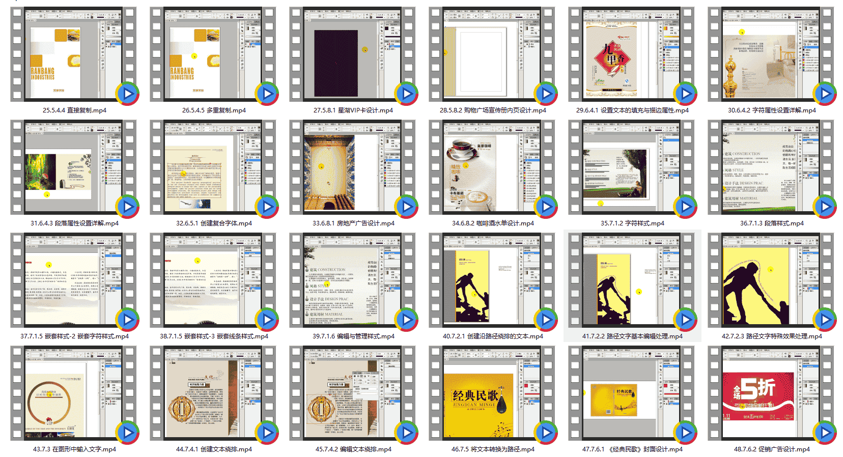Open video 25.5.4.4 直接复制.mp4 thumbnail
This screenshot has width=843, height=457.
pyautogui.click(x=74, y=54)
